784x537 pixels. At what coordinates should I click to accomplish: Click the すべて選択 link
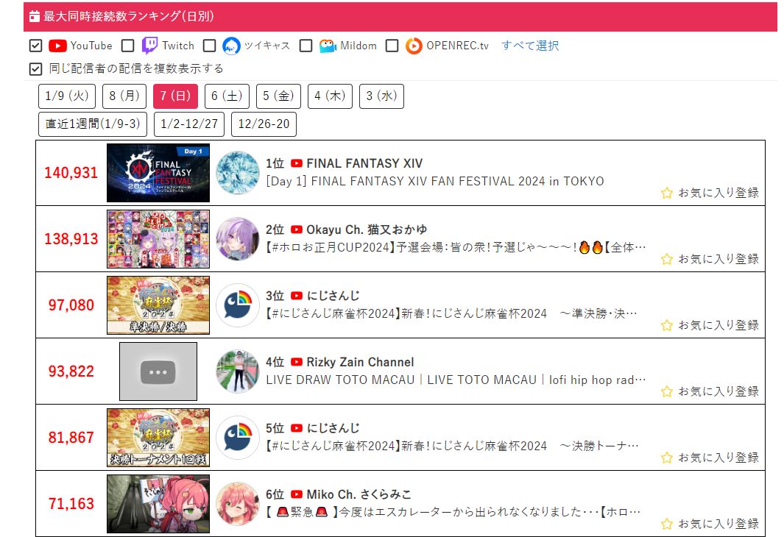(530, 46)
